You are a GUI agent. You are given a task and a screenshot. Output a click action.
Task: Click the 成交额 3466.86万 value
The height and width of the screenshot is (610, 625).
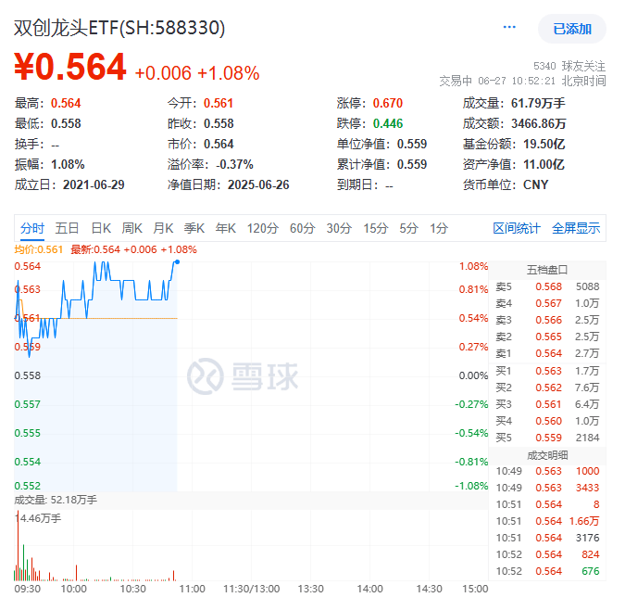[539, 123]
